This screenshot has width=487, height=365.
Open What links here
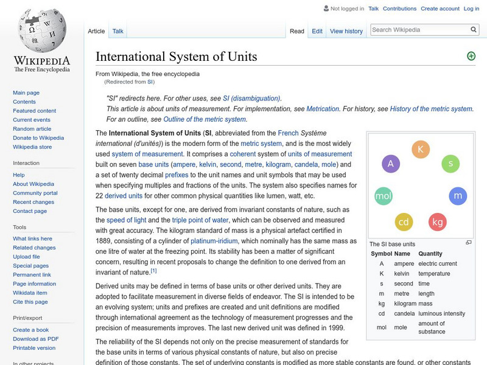[33, 238]
